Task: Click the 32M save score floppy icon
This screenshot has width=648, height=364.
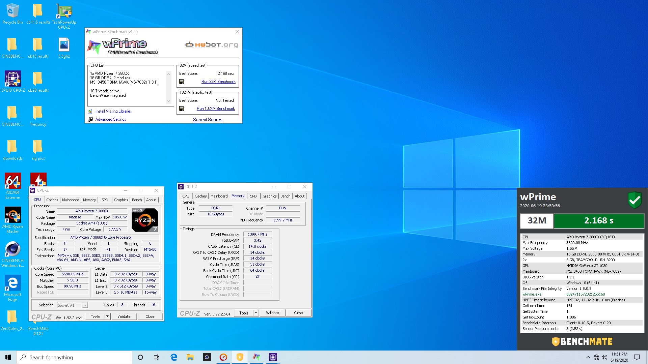Action: (182, 82)
